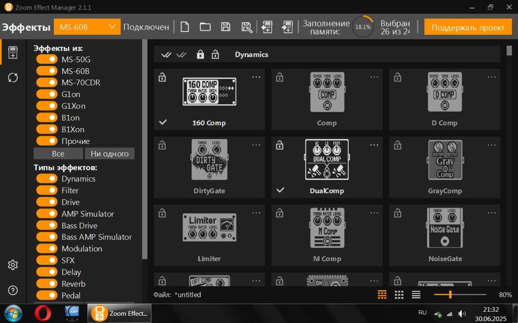Screen dimensions: 518x323
Task: Open a file using the folder icon
Action: tap(205, 27)
